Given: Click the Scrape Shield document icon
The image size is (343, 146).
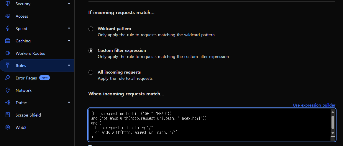Looking at the screenshot, I should click(x=8, y=115).
